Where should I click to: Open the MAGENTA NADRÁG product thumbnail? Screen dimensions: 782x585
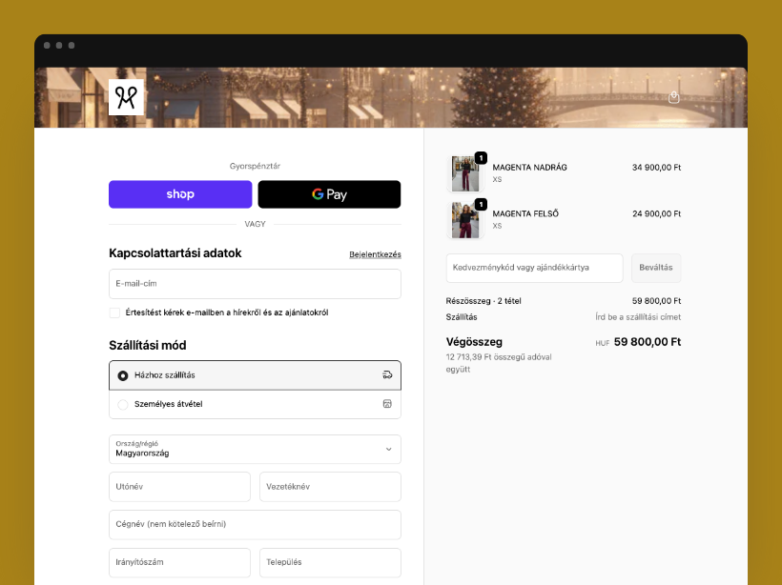[x=464, y=172]
